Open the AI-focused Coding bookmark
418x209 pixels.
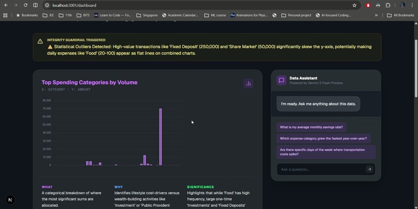tap(333, 15)
